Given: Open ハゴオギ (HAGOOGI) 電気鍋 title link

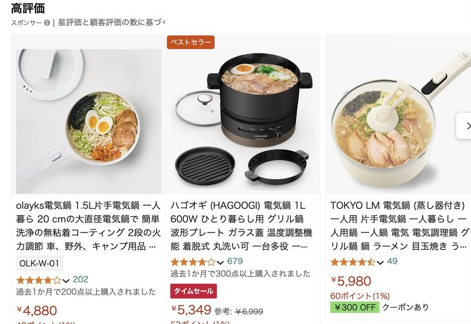Looking at the screenshot, I should [x=241, y=226].
